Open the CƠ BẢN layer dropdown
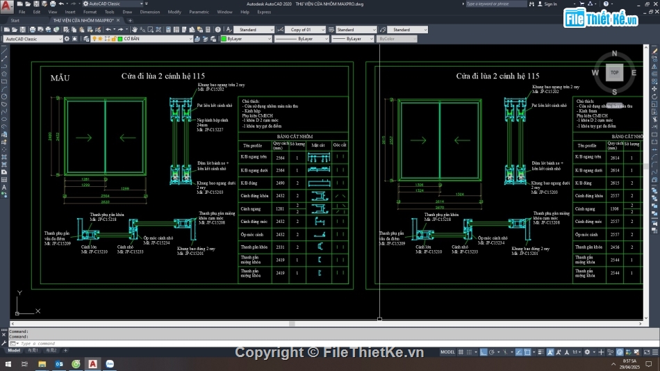Screen dimensions: 660x371 (142, 39)
